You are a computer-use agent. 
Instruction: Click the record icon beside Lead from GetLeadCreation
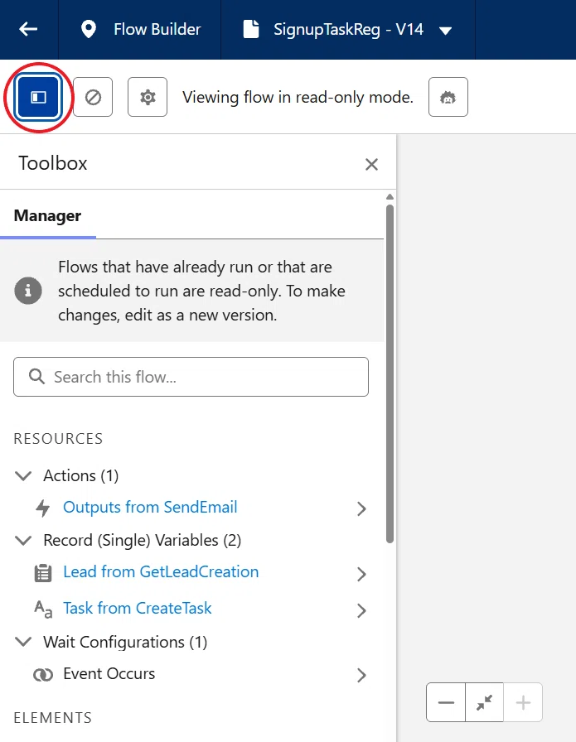(x=43, y=573)
